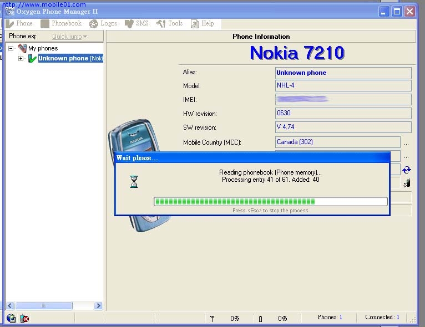425x327 pixels.
Task: Click the HW revision field 0630
Action: click(x=343, y=113)
